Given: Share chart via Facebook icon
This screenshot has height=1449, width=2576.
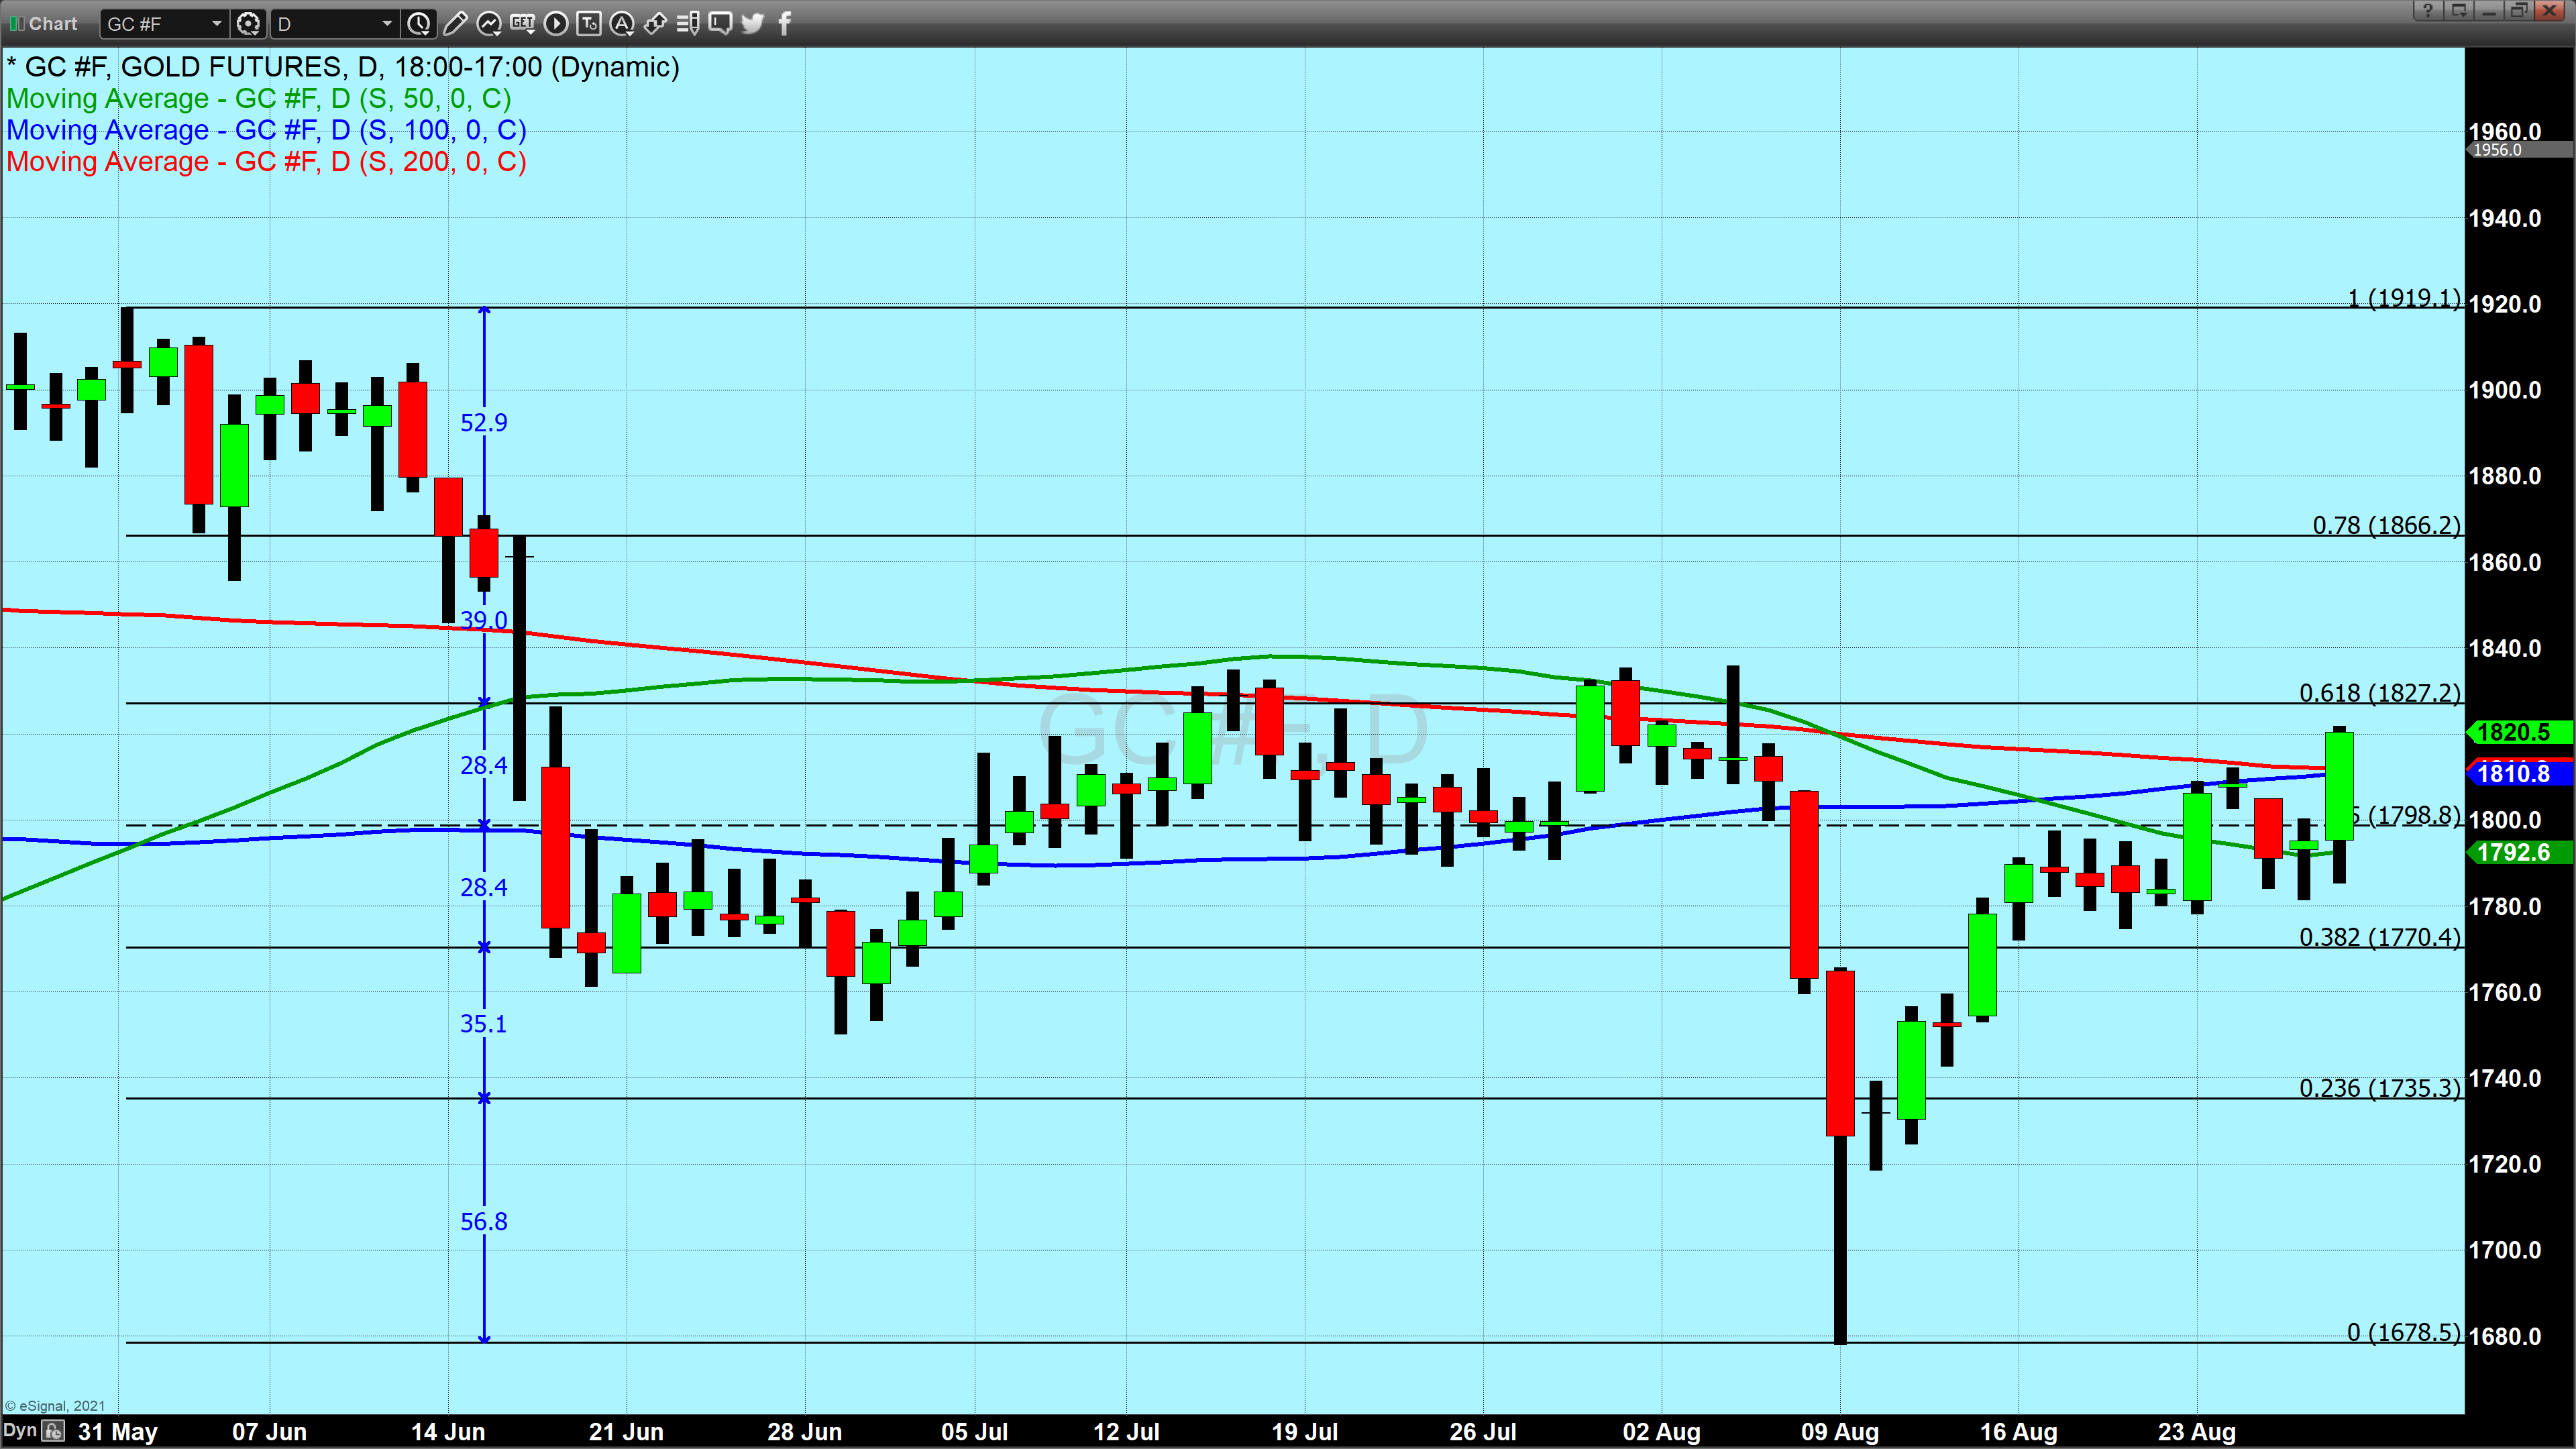Looking at the screenshot, I should [x=785, y=23].
